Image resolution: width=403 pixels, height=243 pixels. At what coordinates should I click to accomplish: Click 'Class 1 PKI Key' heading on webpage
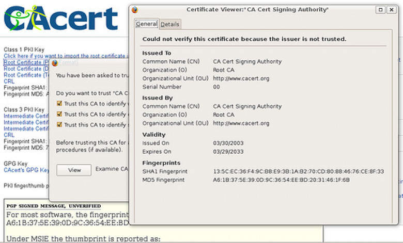click(24, 50)
